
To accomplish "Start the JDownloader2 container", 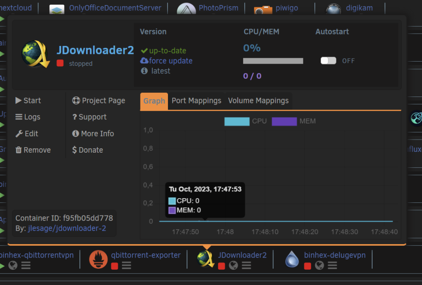I will point(28,101).
